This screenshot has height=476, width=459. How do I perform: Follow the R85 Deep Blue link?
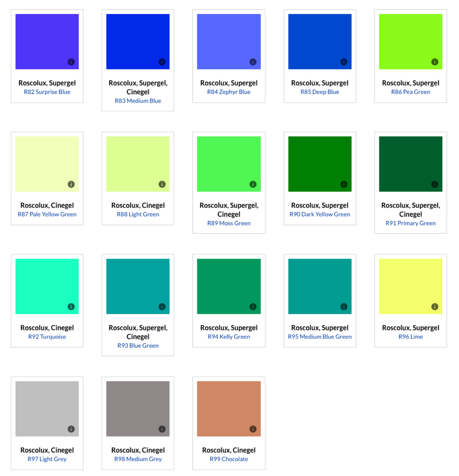coord(319,92)
